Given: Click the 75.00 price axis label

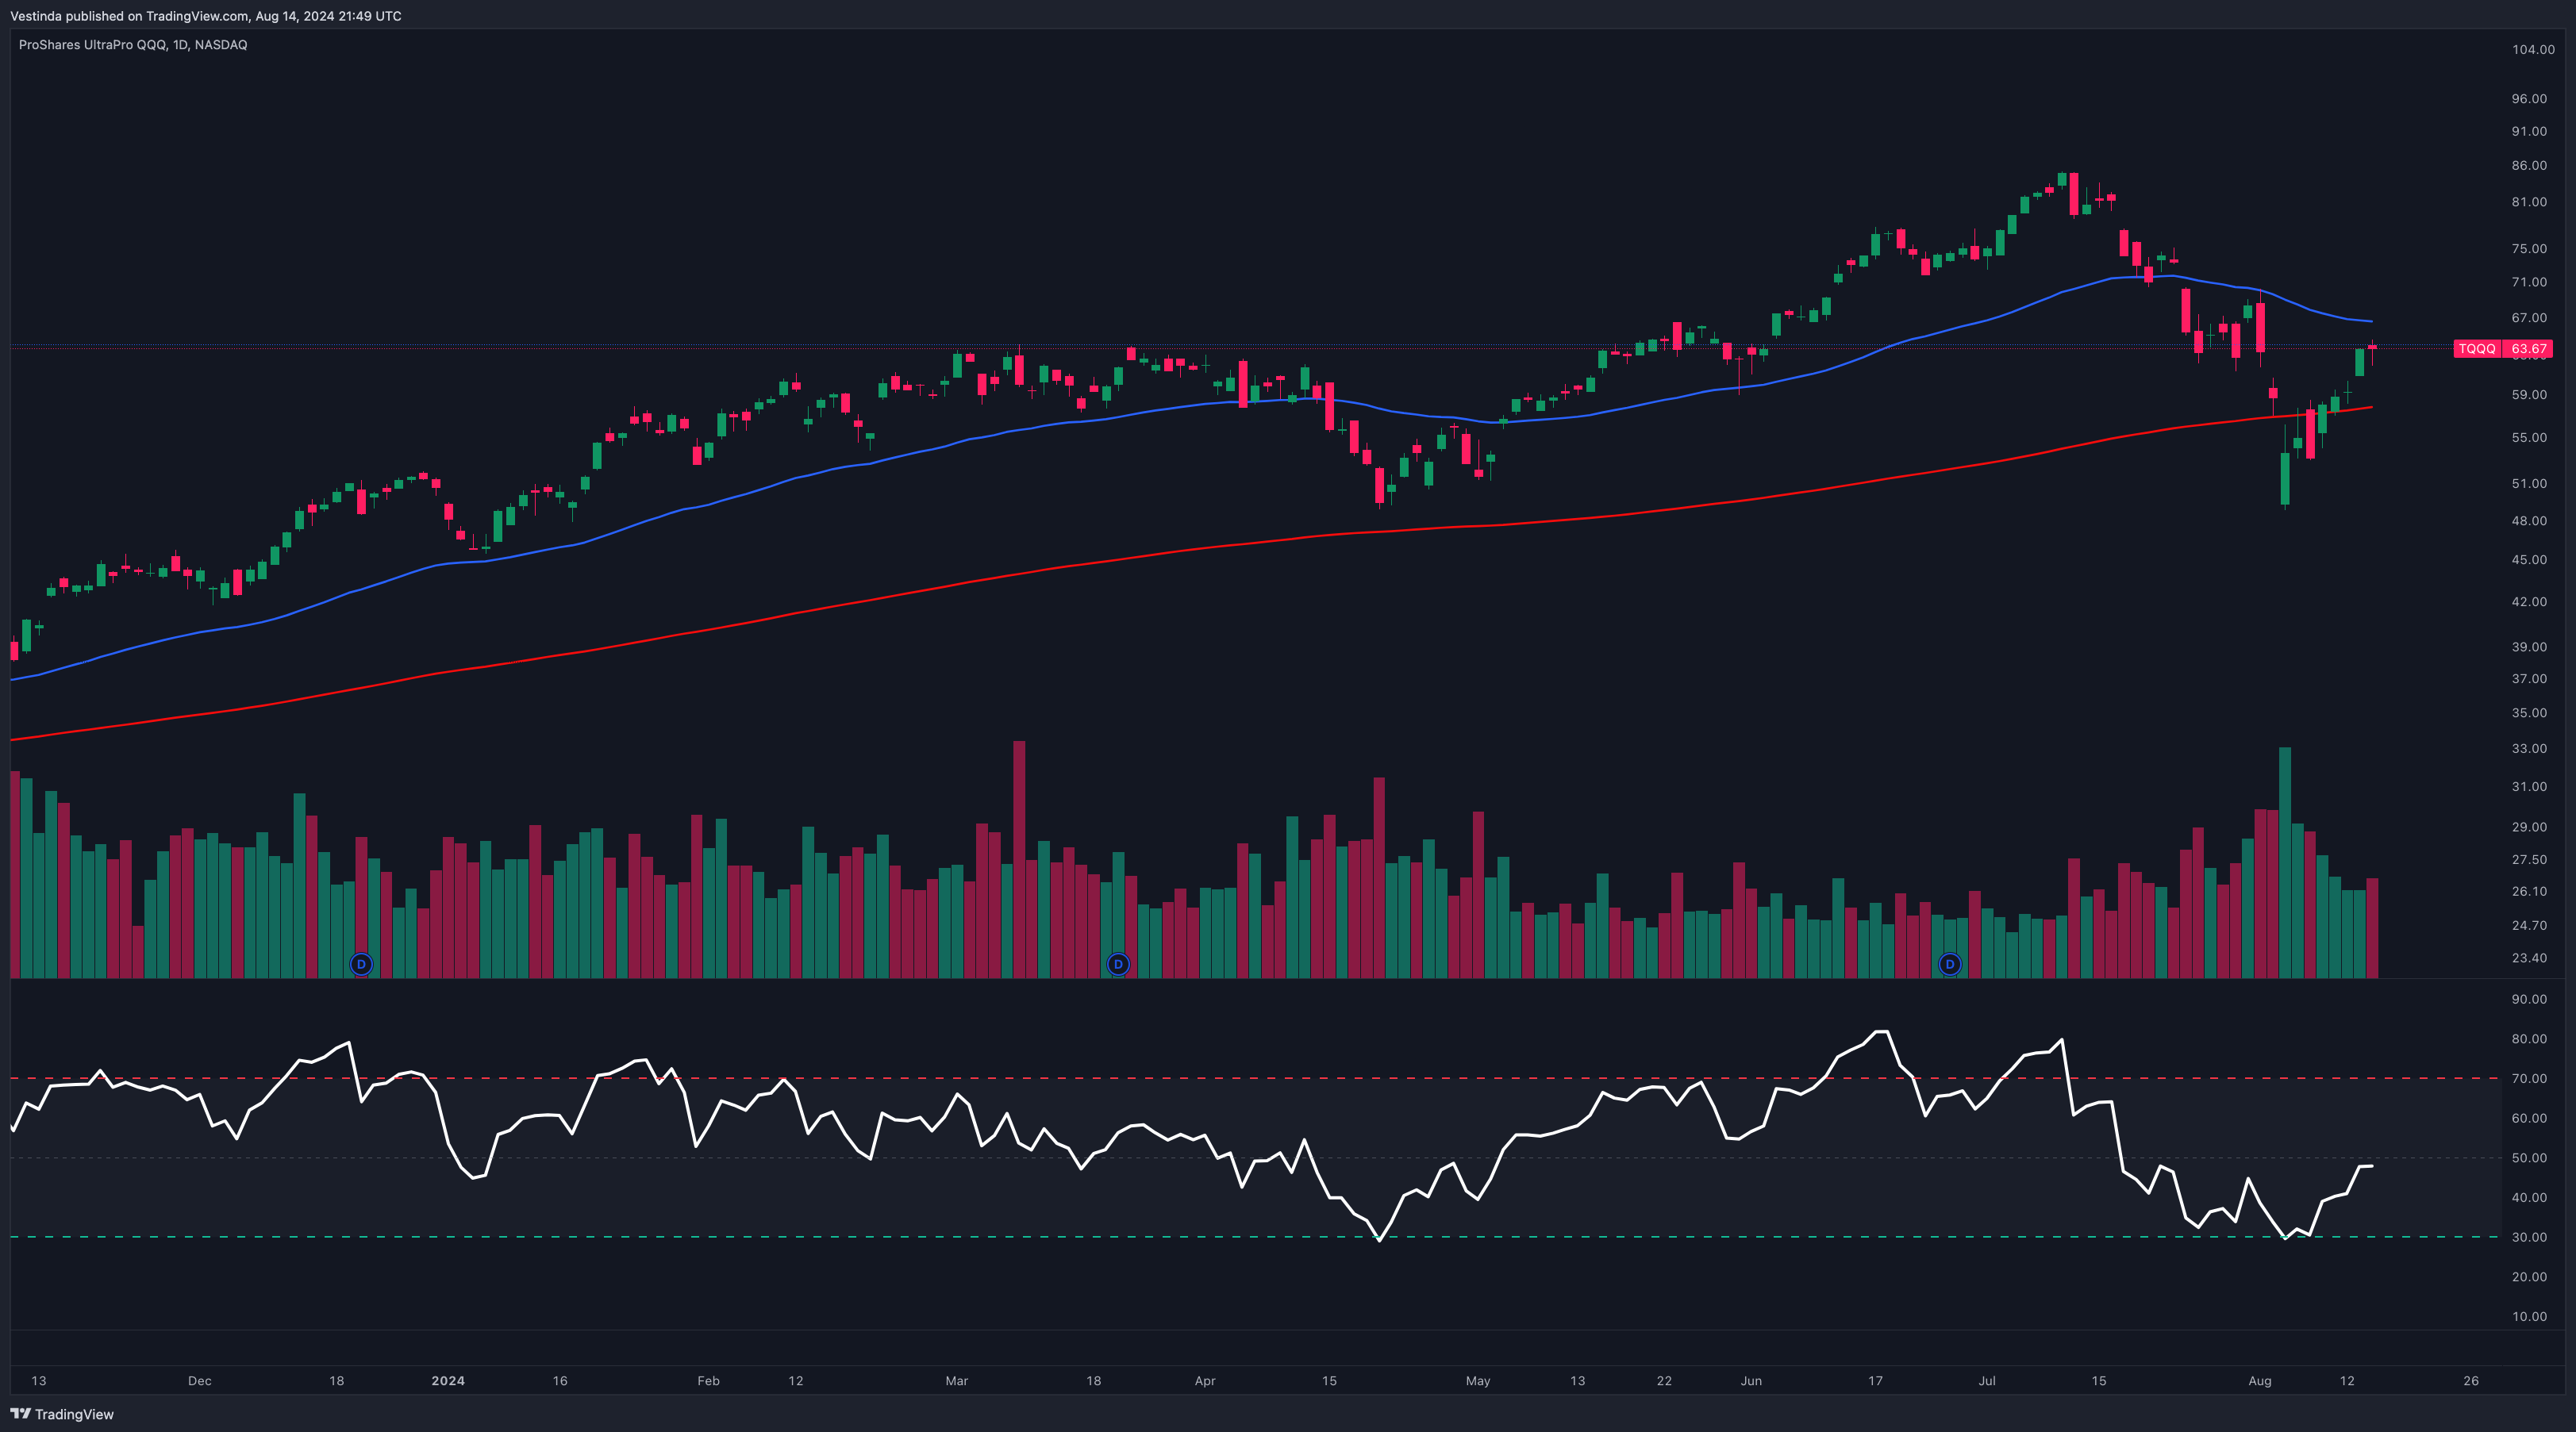Looking at the screenshot, I should pyautogui.click(x=2529, y=249).
